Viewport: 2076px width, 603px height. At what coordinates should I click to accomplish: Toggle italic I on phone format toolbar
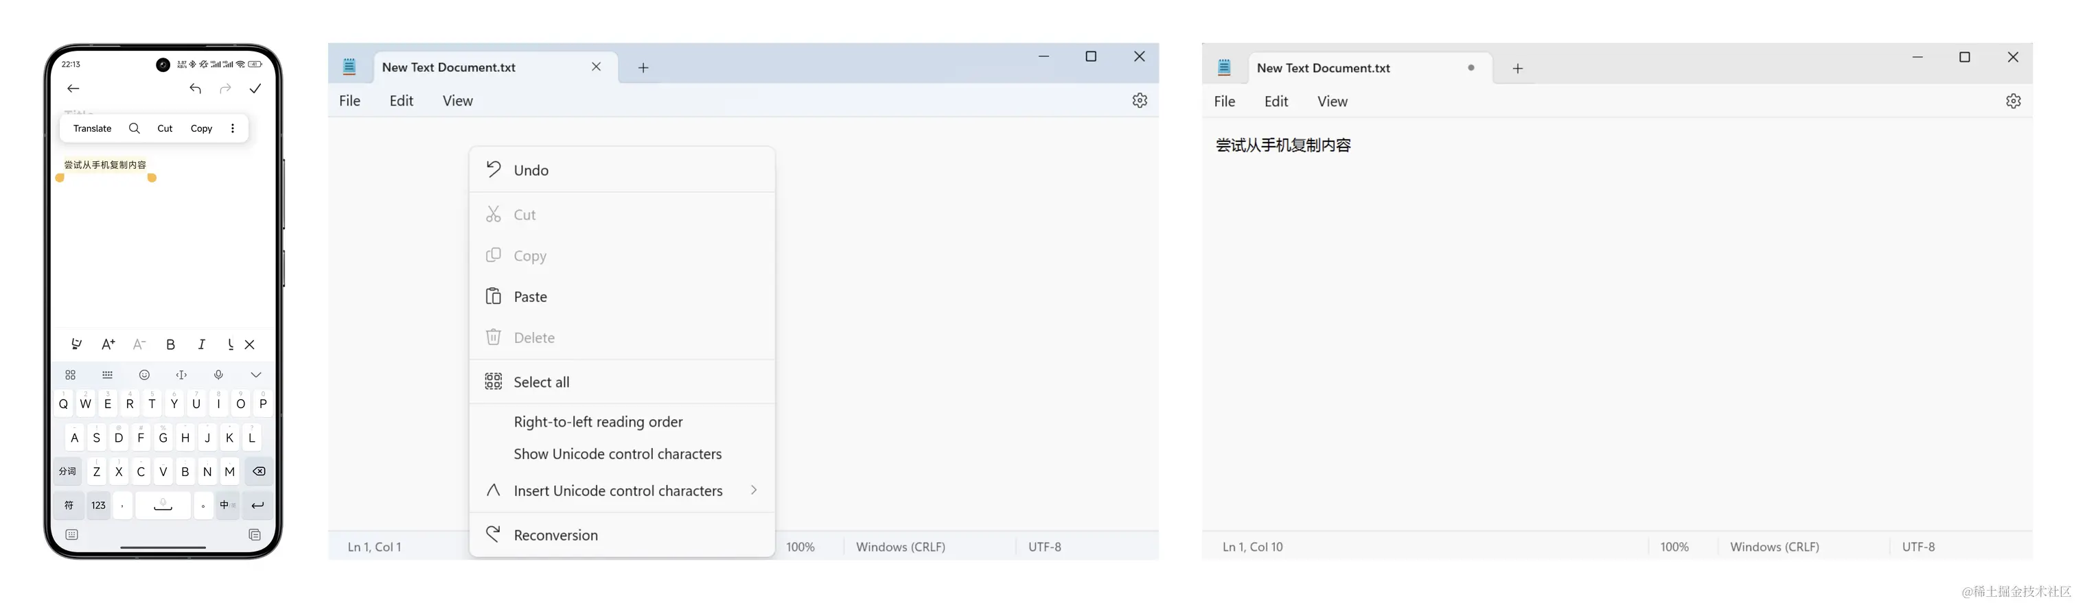tap(201, 344)
